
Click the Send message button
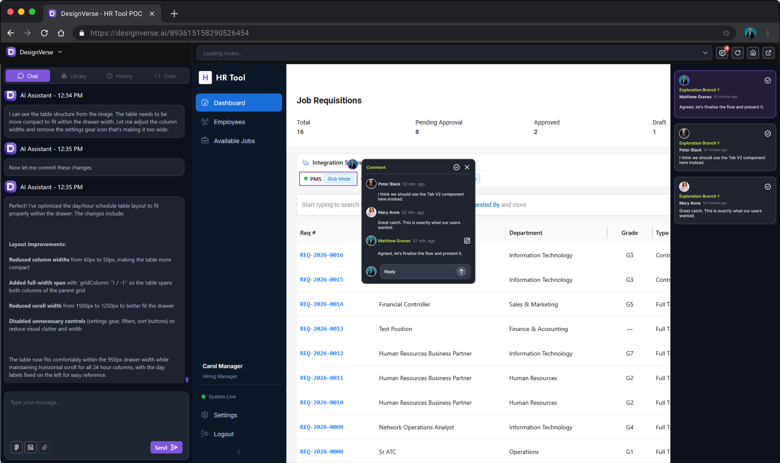pos(166,447)
